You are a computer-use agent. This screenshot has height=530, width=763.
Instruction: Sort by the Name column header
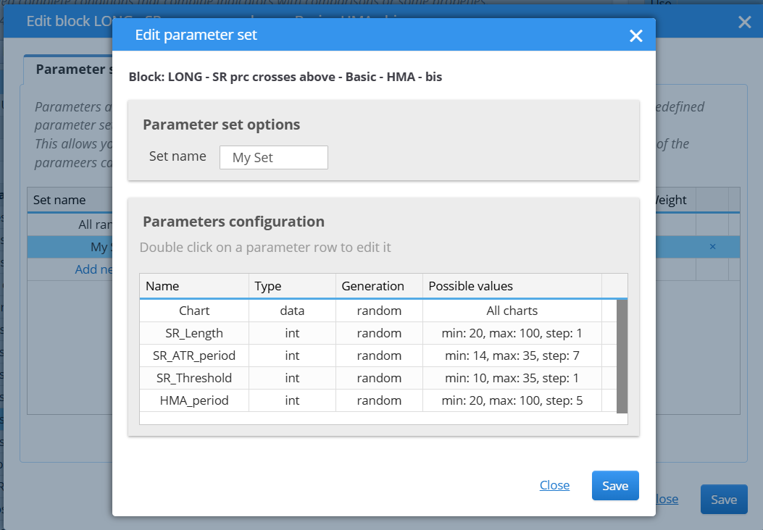tap(194, 286)
